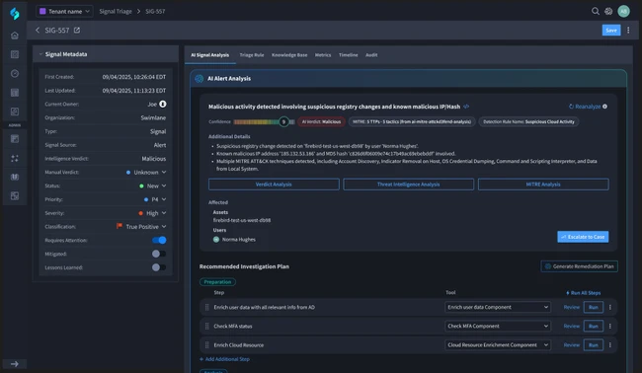The width and height of the screenshot is (642, 373).
Task: Click Add Additional Step link
Action: pyautogui.click(x=224, y=359)
